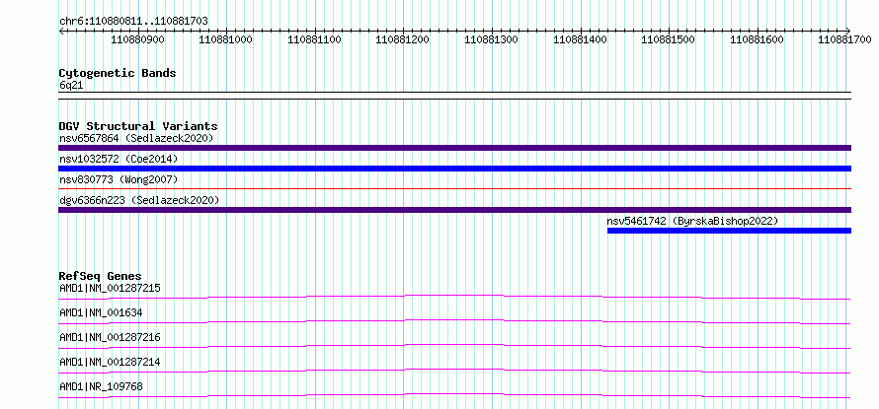Click nsv830773 (Wong2007) variant label
Viewport: 879px width, 409px height.
coord(119,179)
